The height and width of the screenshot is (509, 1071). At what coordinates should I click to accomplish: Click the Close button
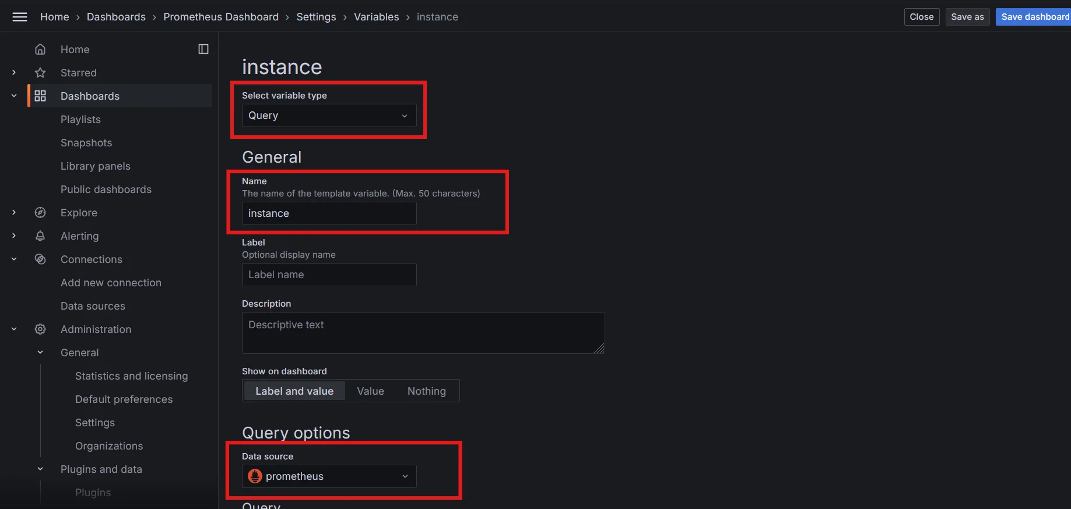click(922, 17)
